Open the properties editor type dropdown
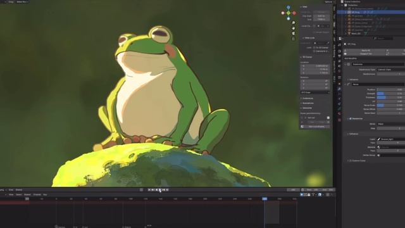Viewport: 405px width, 228px height. click(340, 39)
